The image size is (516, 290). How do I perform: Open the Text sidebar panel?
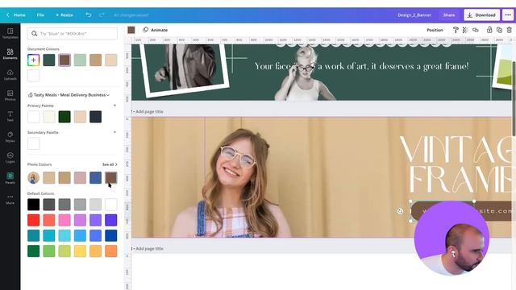[x=10, y=116]
